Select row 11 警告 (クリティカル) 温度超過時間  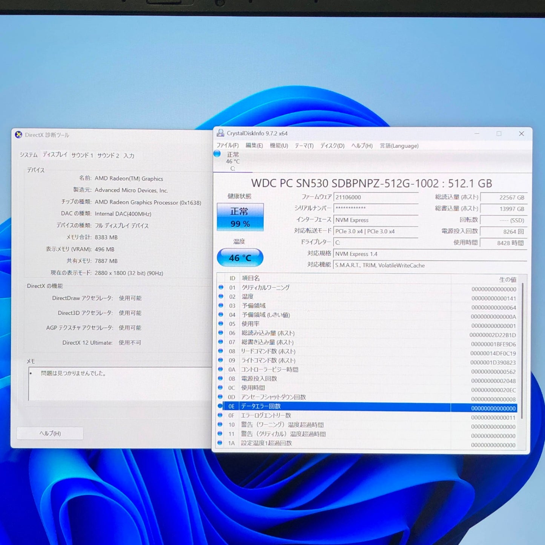[367, 434]
